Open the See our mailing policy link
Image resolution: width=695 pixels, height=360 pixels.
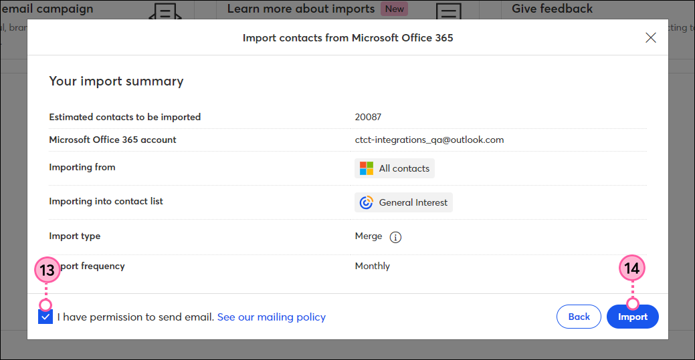(272, 317)
